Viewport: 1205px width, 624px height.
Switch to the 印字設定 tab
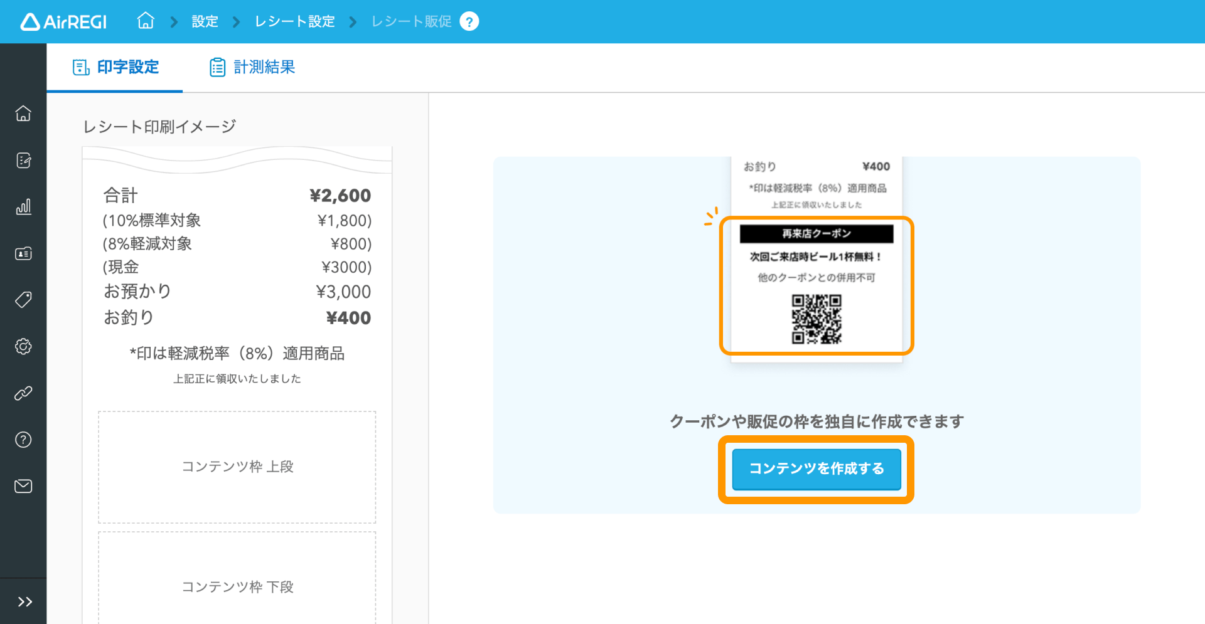click(115, 67)
